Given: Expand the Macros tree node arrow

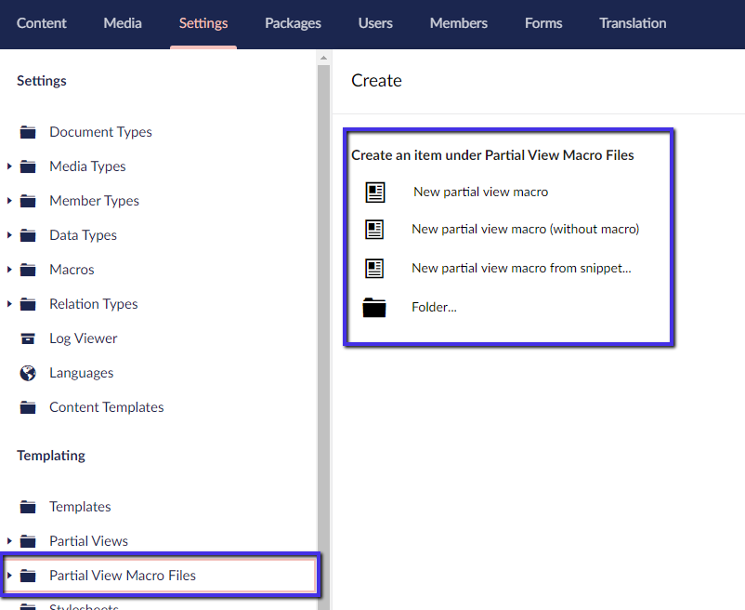Looking at the screenshot, I should 9,270.
